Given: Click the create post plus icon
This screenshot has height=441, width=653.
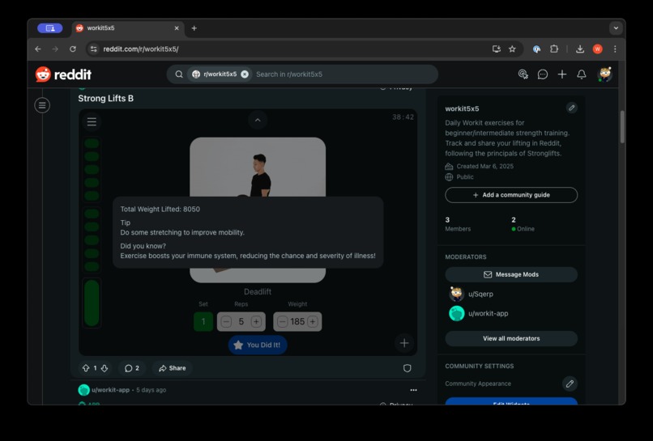Looking at the screenshot, I should pyautogui.click(x=561, y=74).
